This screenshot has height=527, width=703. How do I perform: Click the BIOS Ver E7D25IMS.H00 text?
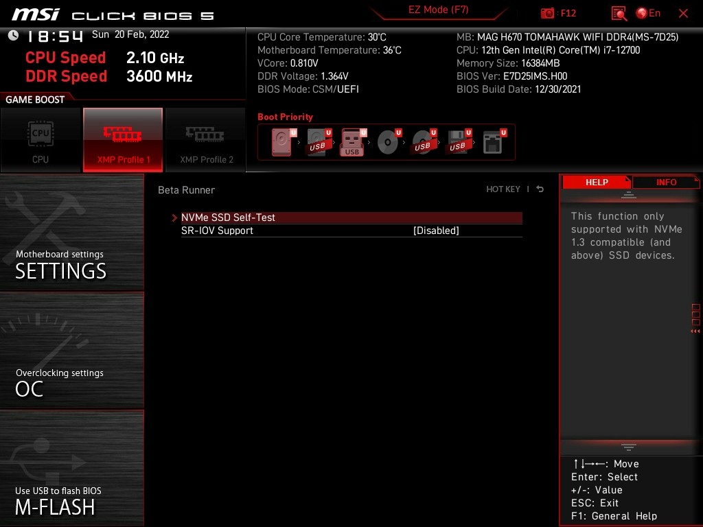[x=511, y=76]
